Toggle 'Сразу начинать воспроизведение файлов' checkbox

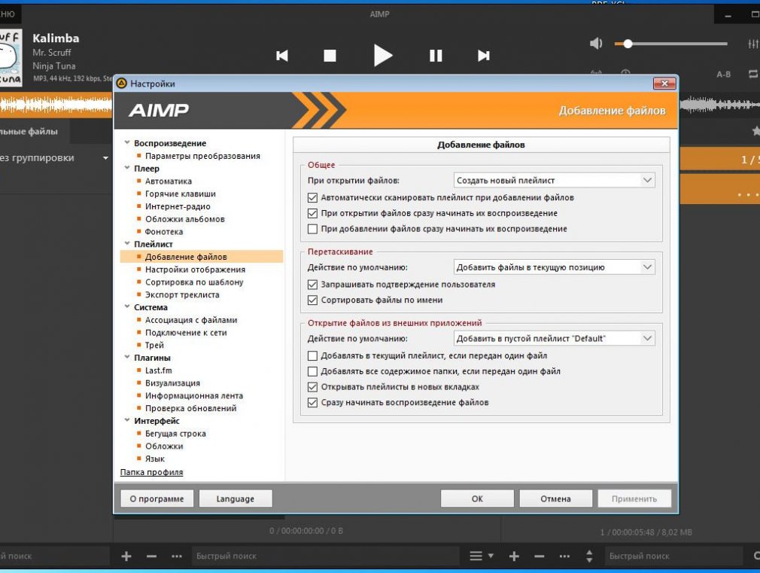312,402
